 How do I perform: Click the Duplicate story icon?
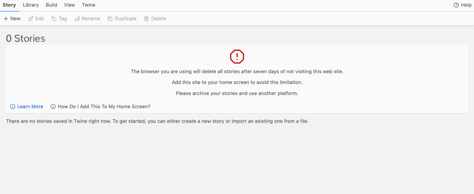tap(110, 19)
